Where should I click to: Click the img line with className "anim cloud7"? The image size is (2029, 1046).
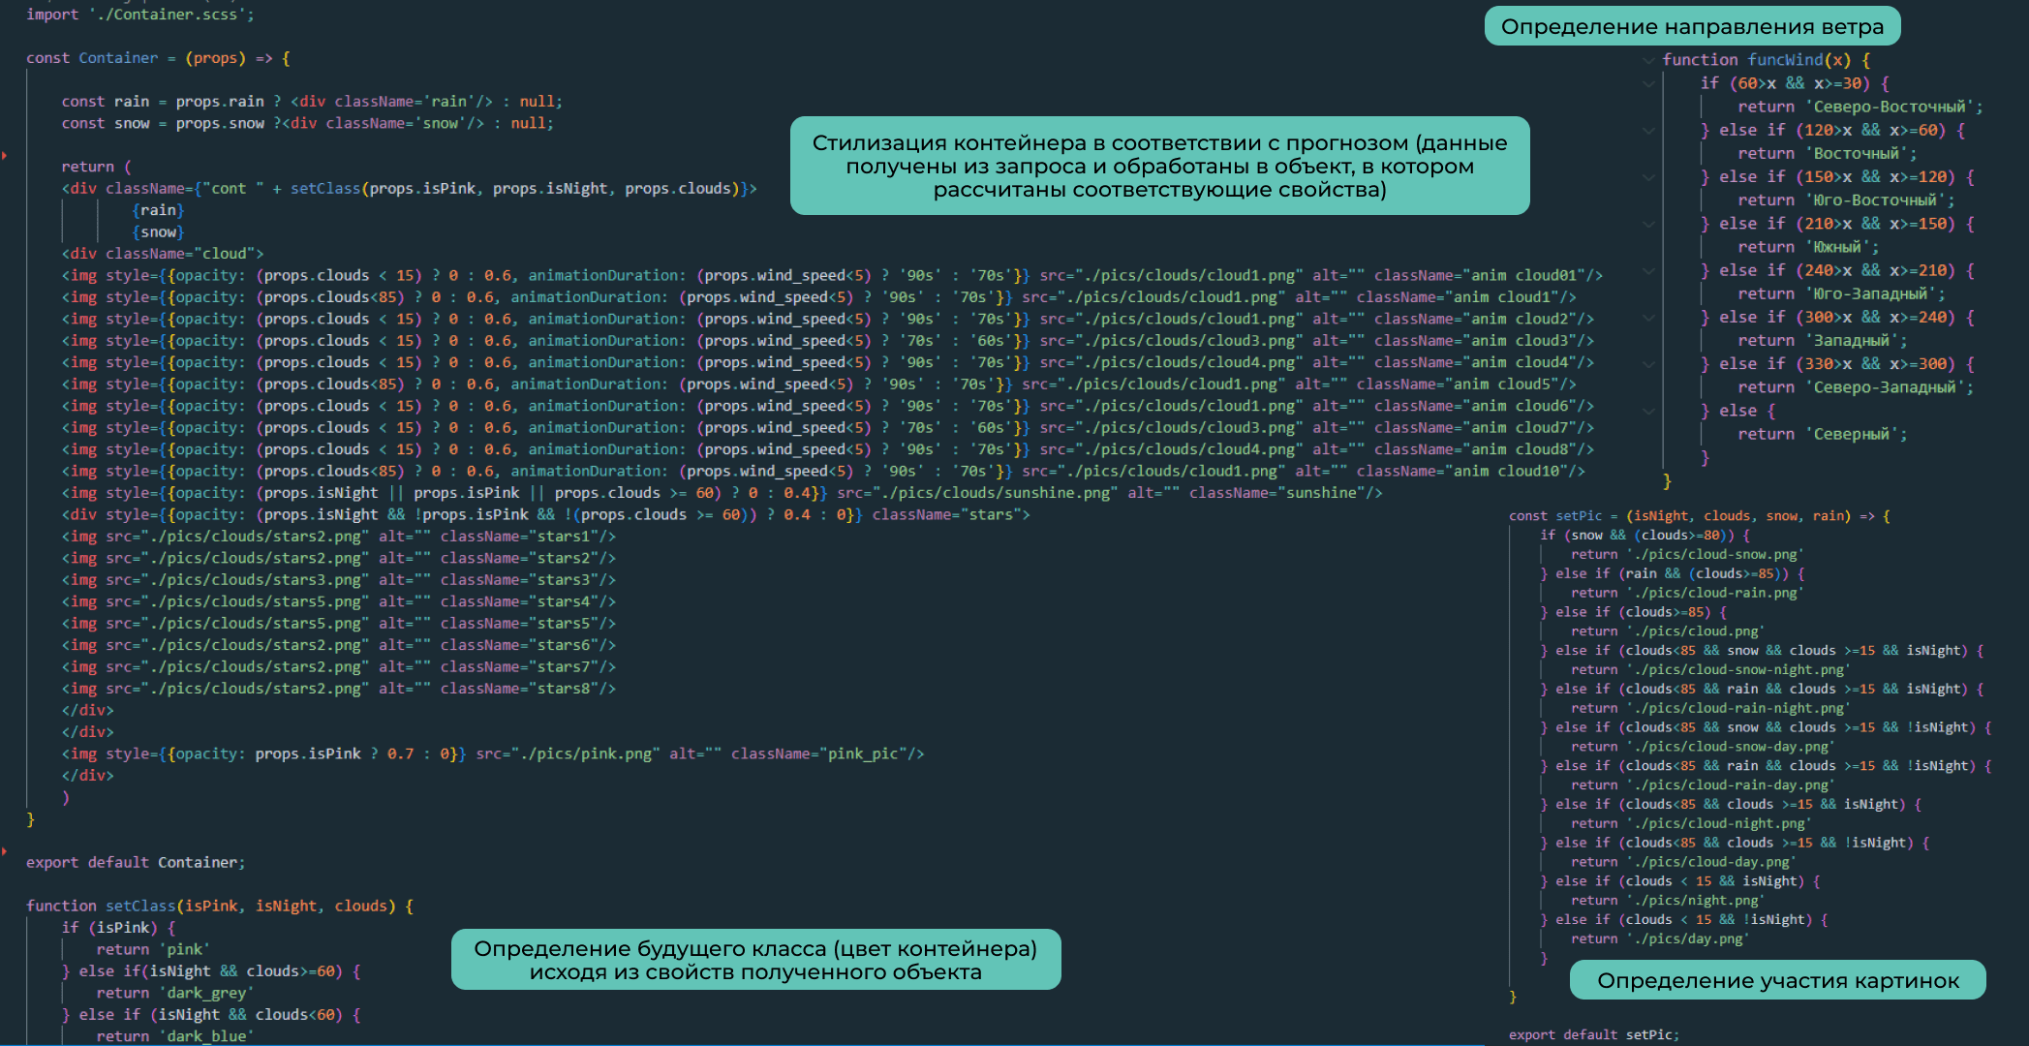point(828,428)
